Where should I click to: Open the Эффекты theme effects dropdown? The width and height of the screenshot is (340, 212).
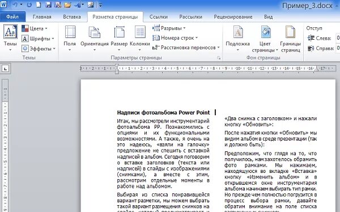pyautogui.click(x=39, y=49)
